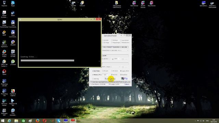Open the About link in QemuBootTester

pos(127,84)
